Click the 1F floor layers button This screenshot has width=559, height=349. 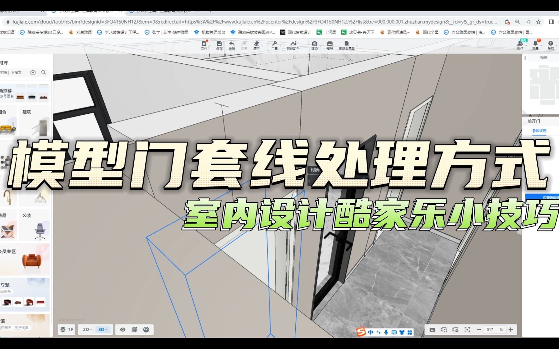click(x=67, y=329)
